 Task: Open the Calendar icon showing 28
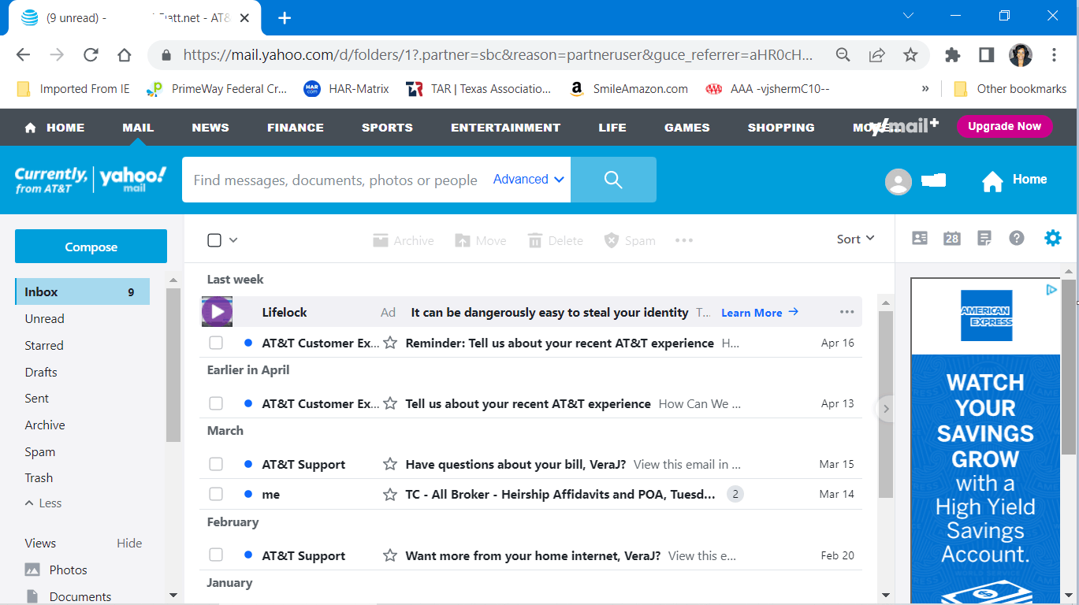951,237
